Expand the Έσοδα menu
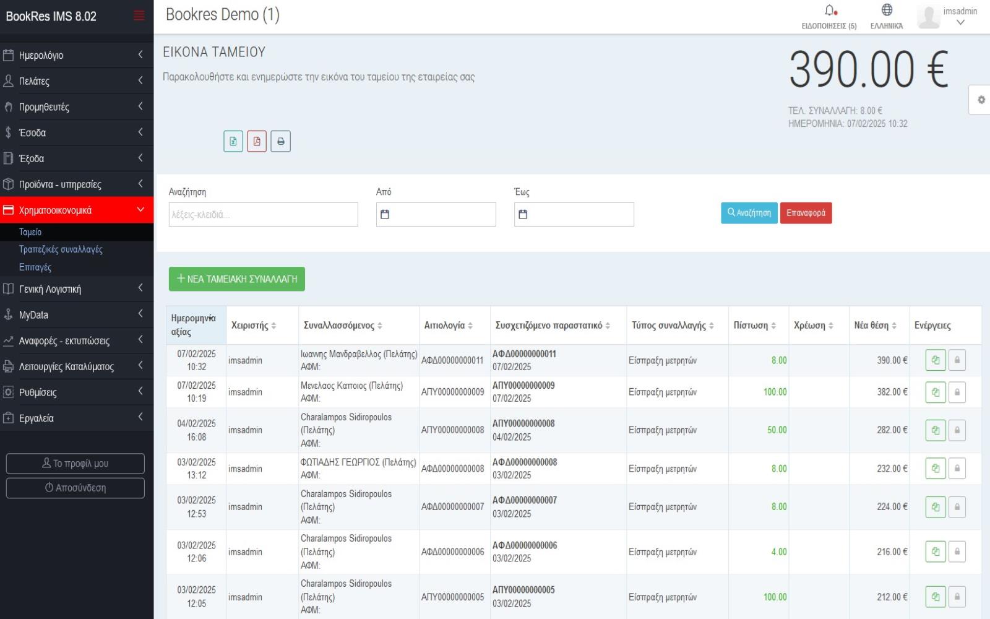The image size is (990, 619). coord(77,132)
